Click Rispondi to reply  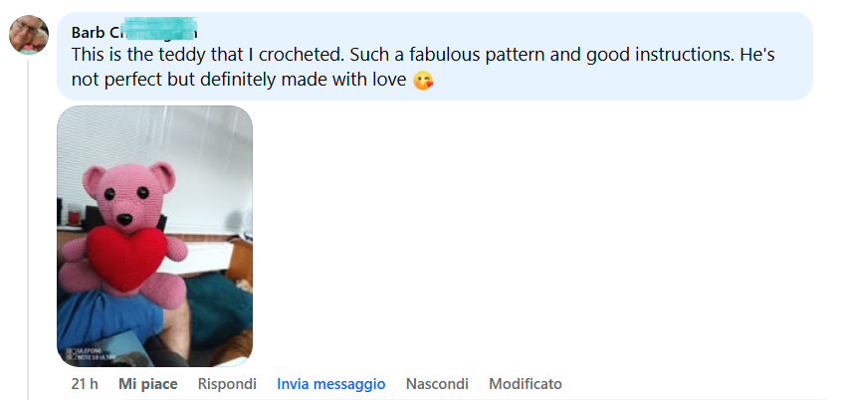tap(227, 383)
